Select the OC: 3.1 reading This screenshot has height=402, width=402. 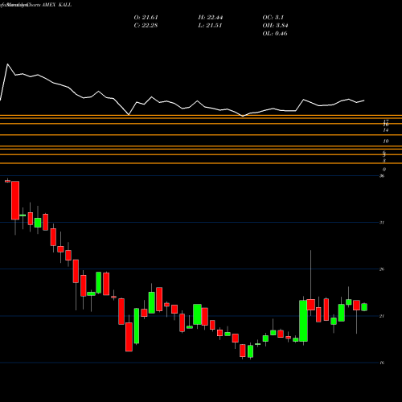273,18
